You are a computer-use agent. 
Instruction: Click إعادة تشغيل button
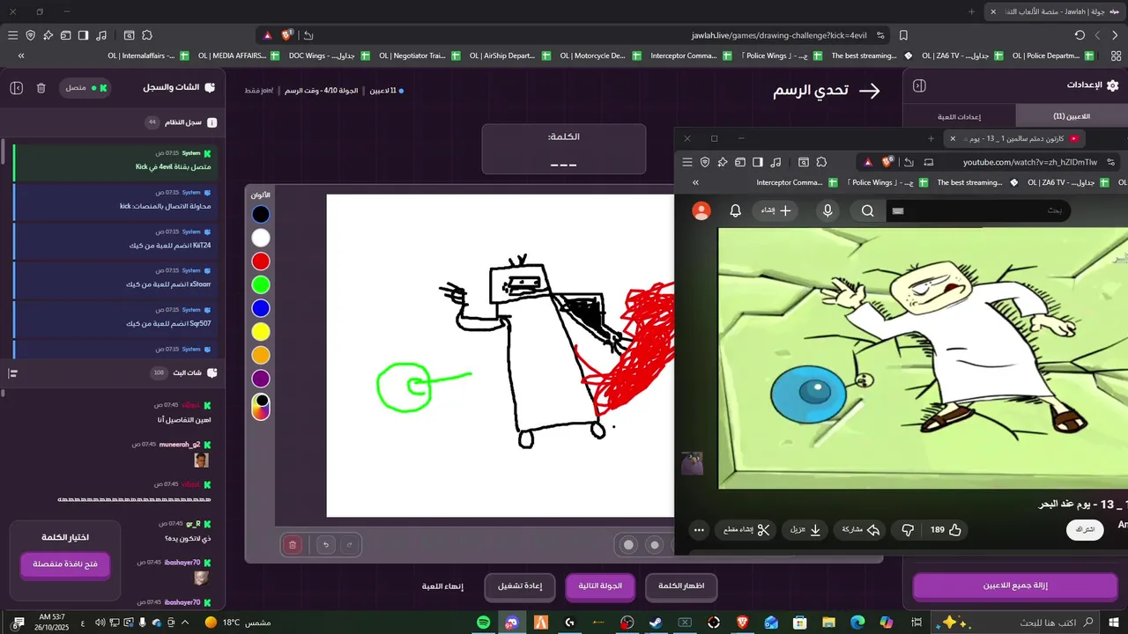520,586
